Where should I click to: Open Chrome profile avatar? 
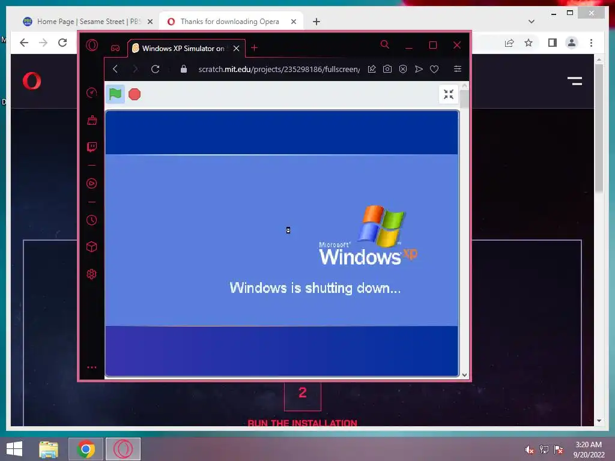[572, 43]
